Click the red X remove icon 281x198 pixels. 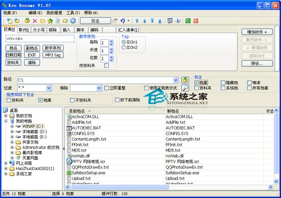click(x=35, y=21)
